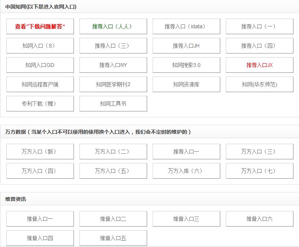Click 推荐入口（四）in 知网 section
Screen dimensions: 299x247
pyautogui.click(x=260, y=46)
